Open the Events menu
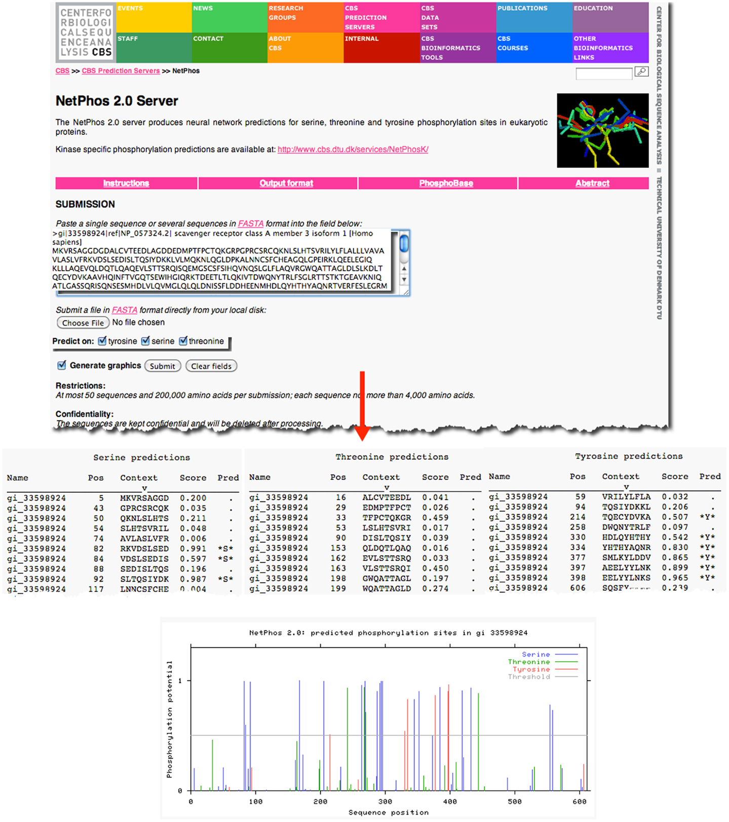Viewport: 729px width, 822px height. [x=154, y=17]
